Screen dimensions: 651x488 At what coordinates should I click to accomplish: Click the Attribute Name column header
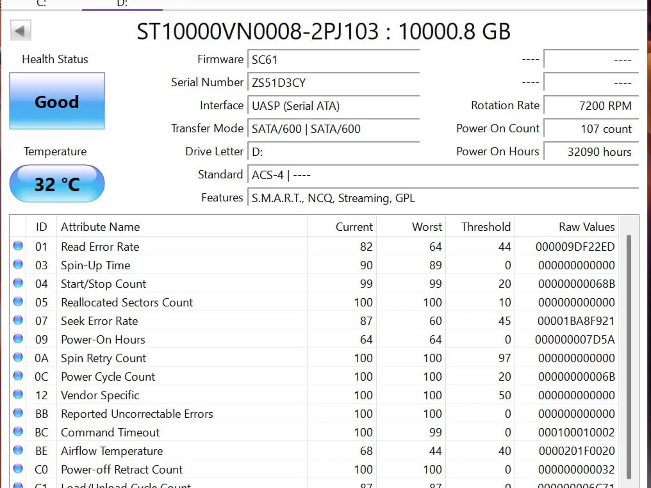coord(182,227)
